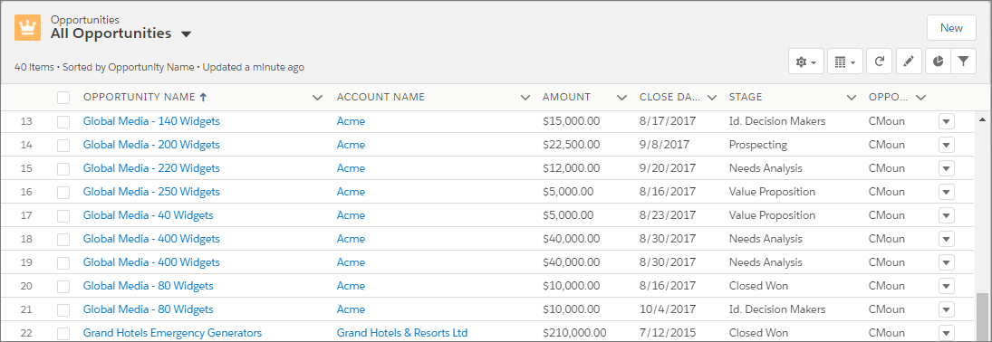Click the vertical scrollbar thumb
Image resolution: width=992 pixels, height=342 pixels.
pyautogui.click(x=982, y=317)
